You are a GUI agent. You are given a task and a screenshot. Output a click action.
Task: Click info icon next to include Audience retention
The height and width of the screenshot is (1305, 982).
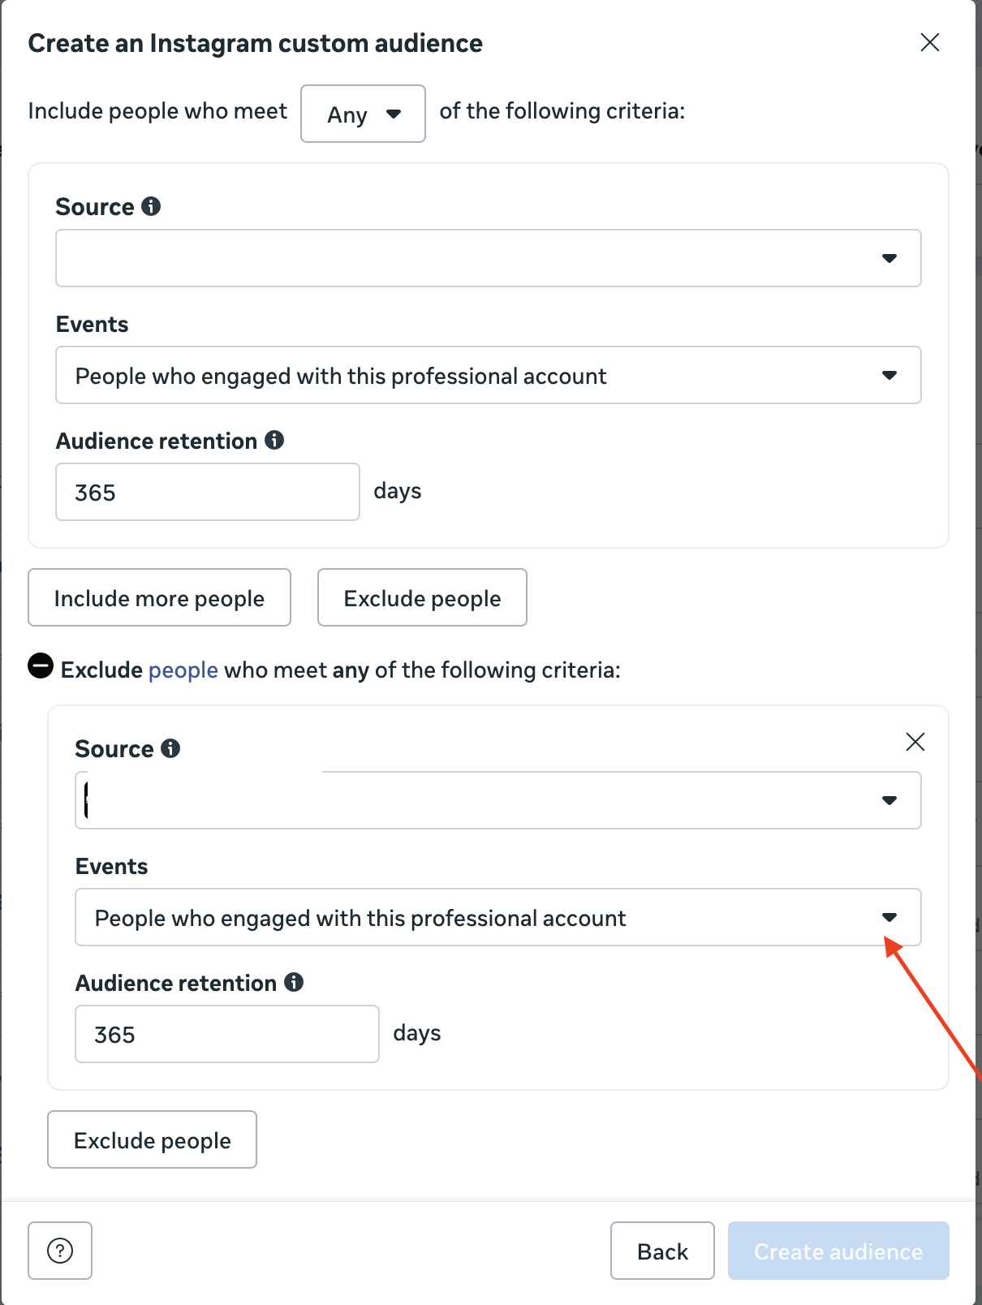274,440
